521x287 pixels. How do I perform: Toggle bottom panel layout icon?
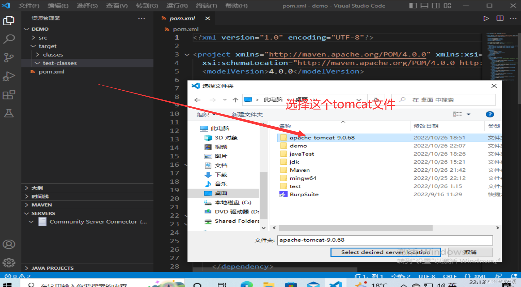(x=424, y=6)
